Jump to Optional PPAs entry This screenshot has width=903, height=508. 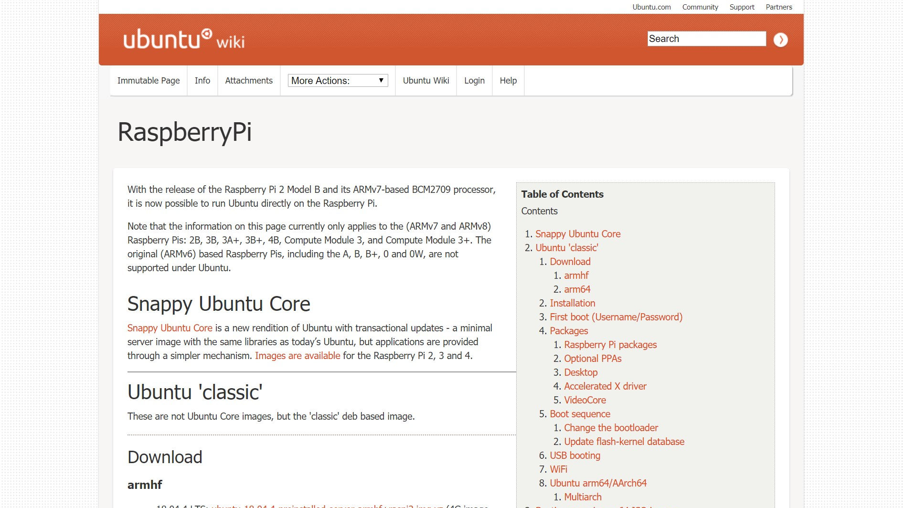pos(593,359)
